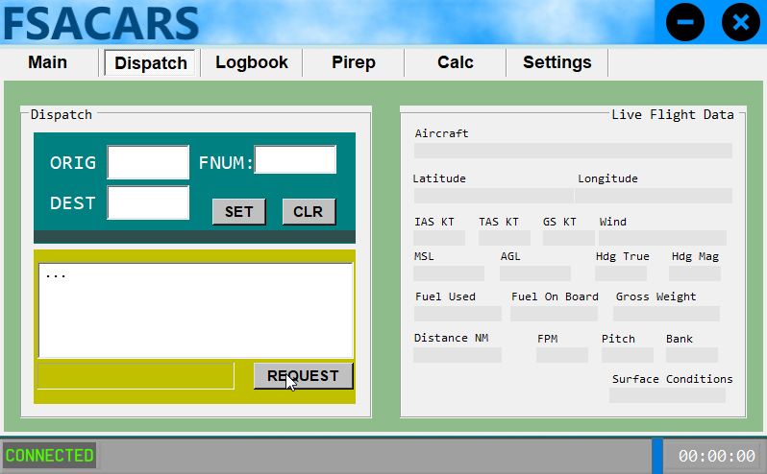Click the DEST airport input field
The width and height of the screenshot is (767, 474).
148,202
